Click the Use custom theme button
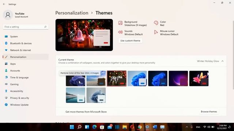 (130, 40)
